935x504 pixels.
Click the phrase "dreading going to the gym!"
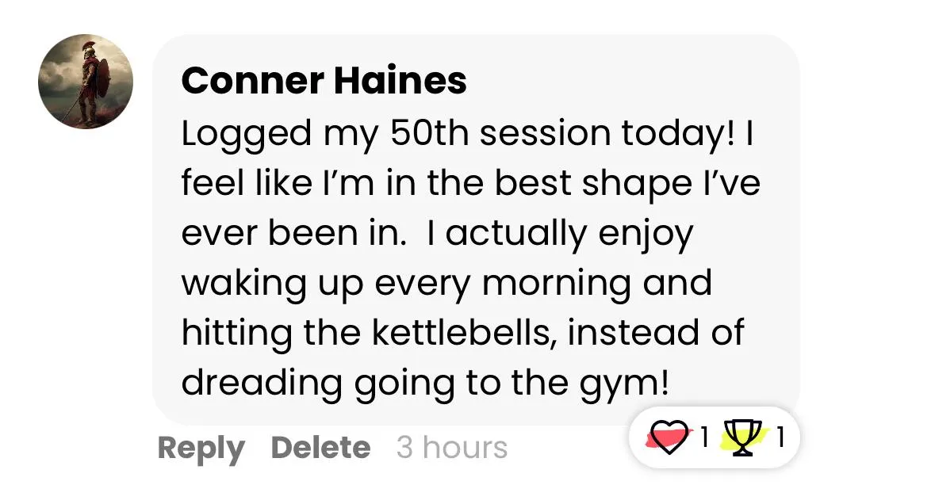[x=426, y=383]
